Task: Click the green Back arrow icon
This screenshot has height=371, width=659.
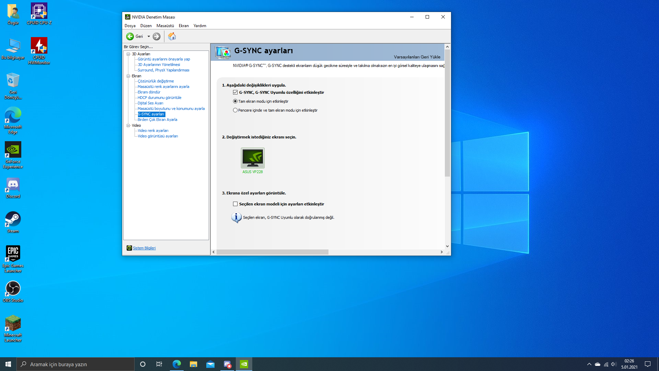Action: pyautogui.click(x=130, y=36)
